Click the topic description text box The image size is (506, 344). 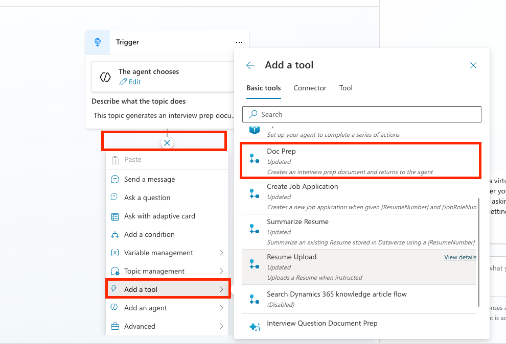[163, 116]
